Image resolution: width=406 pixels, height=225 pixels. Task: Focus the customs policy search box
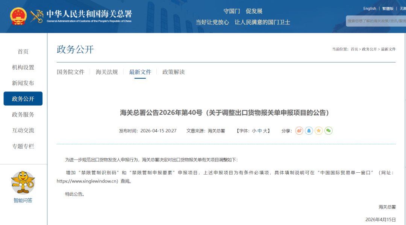click(376, 21)
